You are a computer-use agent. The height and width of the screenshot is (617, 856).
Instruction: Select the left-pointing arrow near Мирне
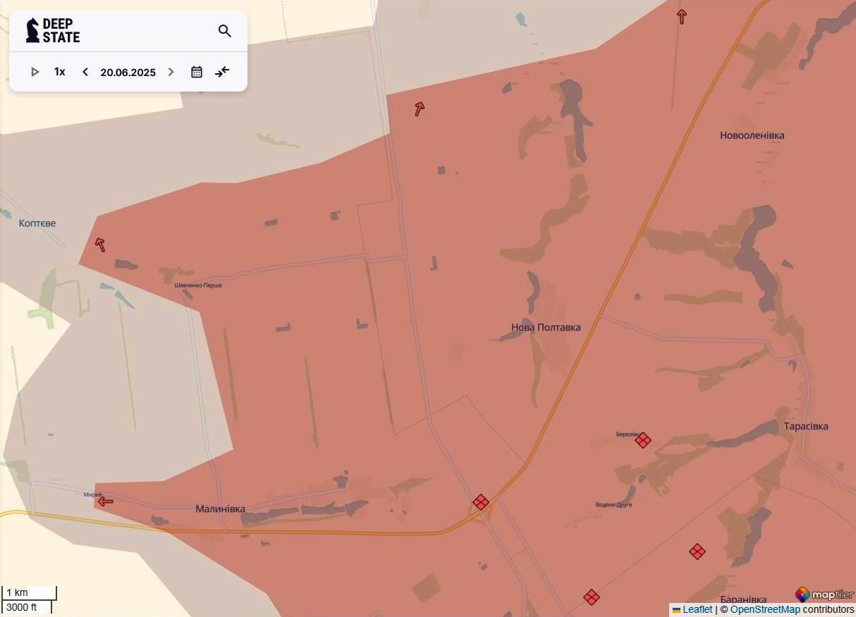[106, 501]
